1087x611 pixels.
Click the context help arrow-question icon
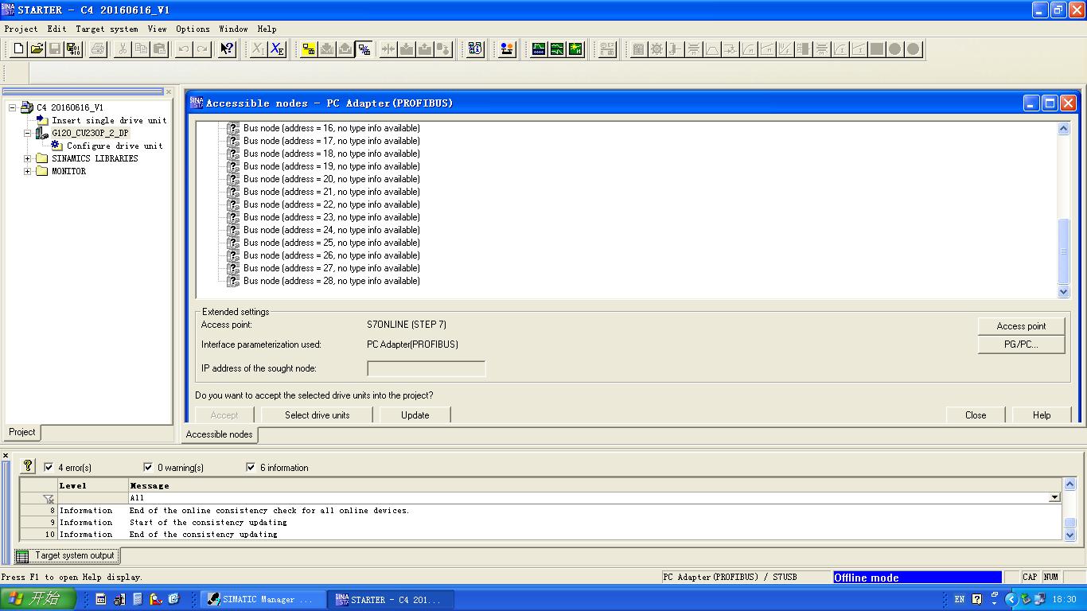pyautogui.click(x=227, y=49)
